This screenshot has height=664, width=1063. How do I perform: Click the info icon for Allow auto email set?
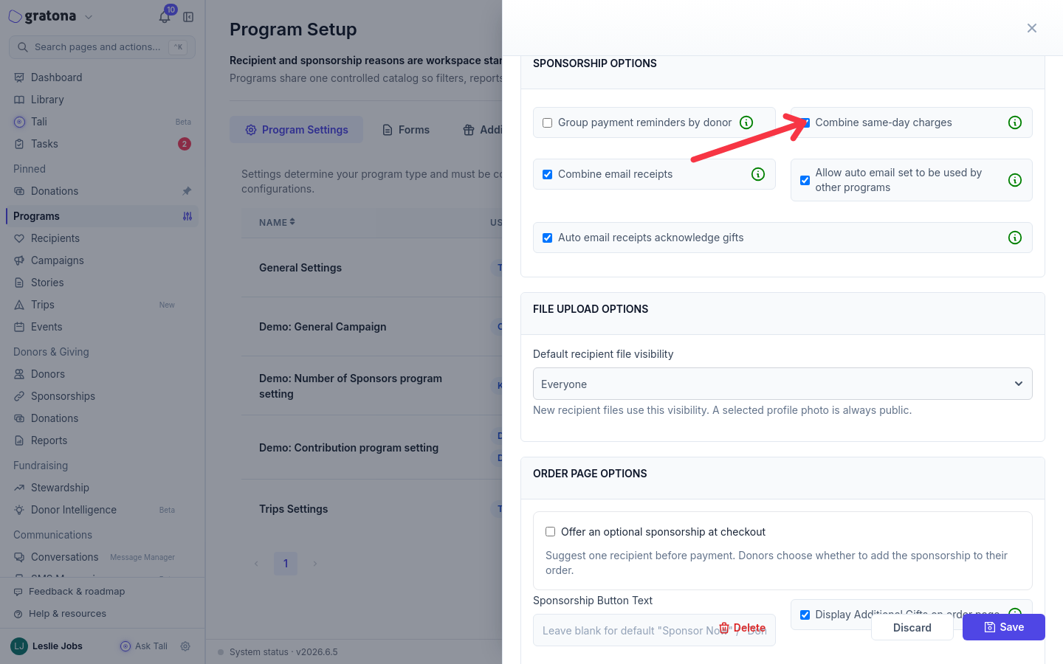click(1015, 180)
